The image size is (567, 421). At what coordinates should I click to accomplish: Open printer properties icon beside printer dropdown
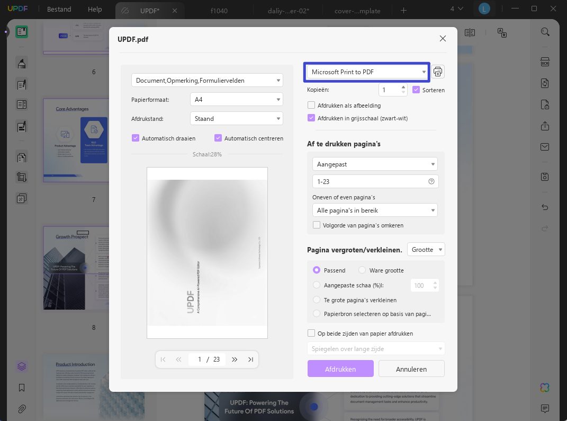(437, 72)
